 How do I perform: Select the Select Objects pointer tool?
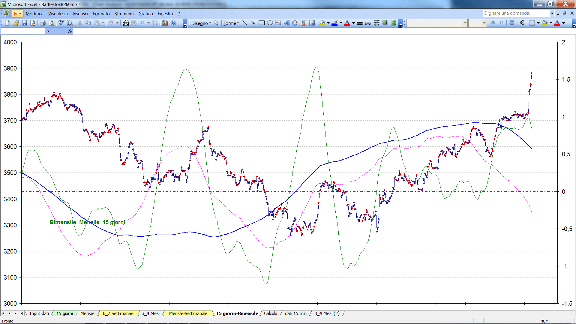(216, 23)
